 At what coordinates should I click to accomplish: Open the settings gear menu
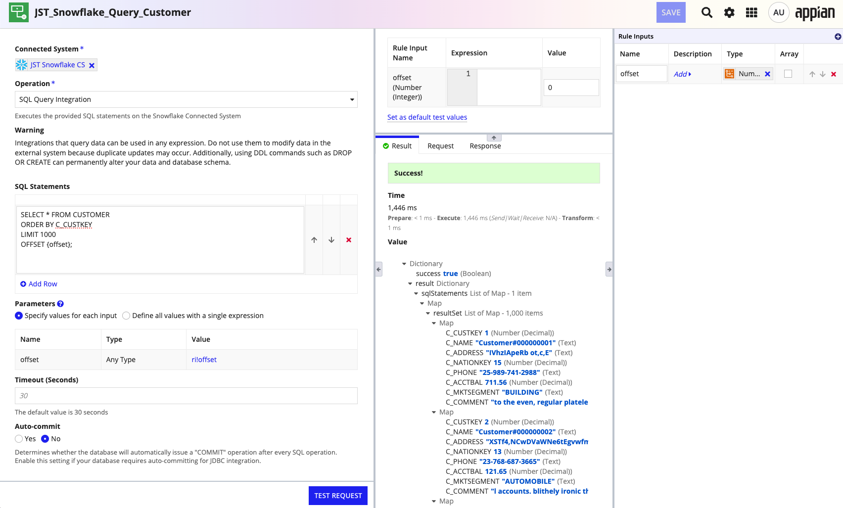729,12
